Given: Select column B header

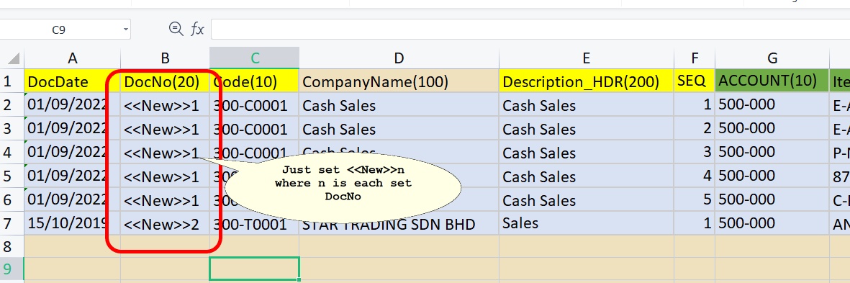Looking at the screenshot, I should [x=165, y=58].
